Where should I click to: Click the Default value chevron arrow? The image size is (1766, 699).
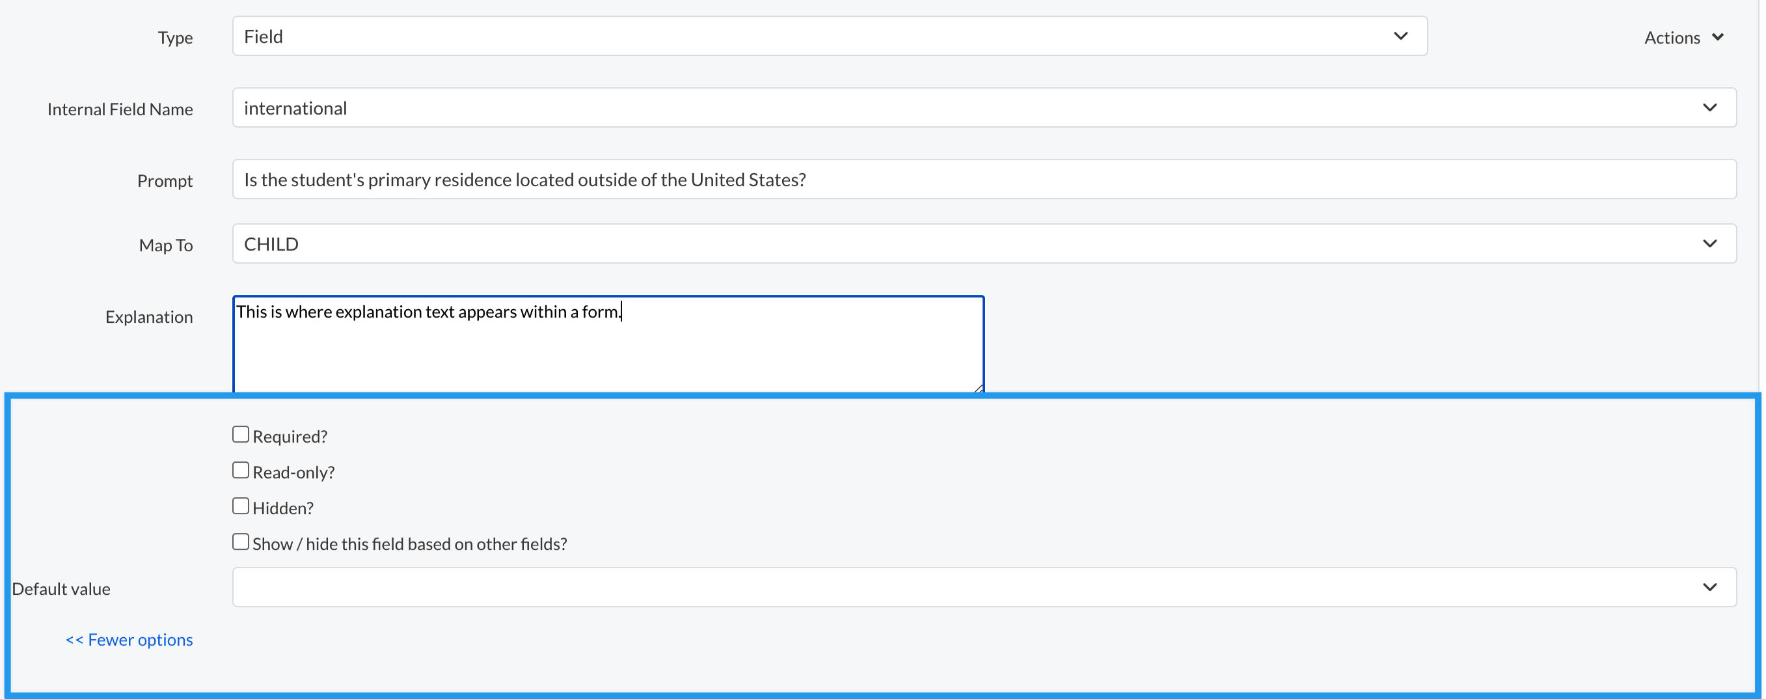[1710, 587]
